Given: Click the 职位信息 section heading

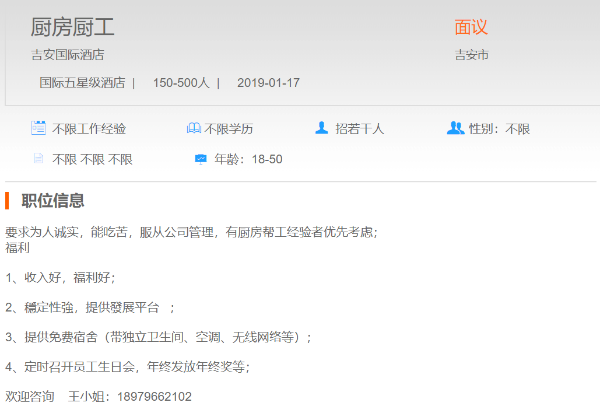Looking at the screenshot, I should (53, 201).
